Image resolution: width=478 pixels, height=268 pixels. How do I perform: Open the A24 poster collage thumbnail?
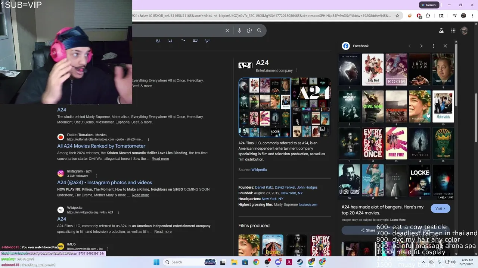click(x=264, y=107)
